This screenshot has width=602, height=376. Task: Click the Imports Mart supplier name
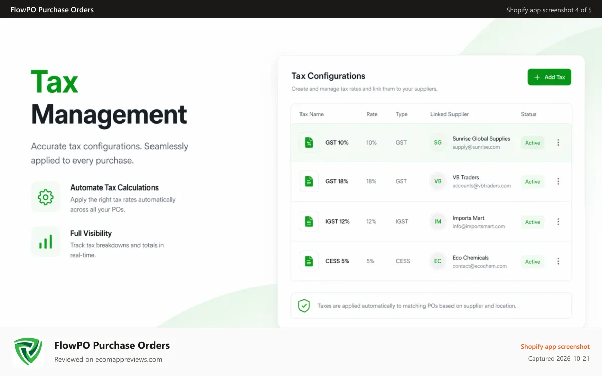[x=469, y=218]
